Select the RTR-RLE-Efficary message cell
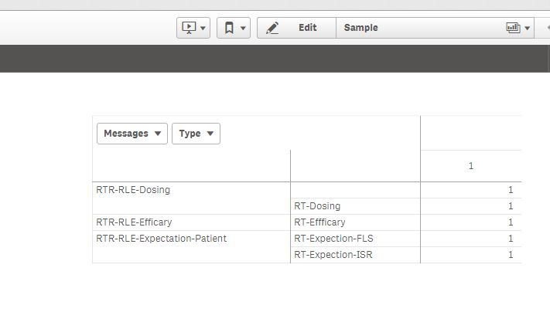Screen dimensions: 550x312 click(x=134, y=222)
